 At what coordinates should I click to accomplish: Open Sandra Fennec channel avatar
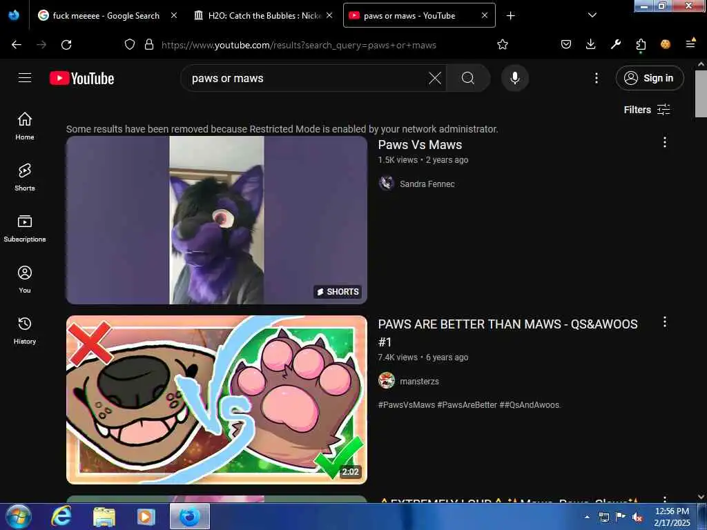[x=387, y=184]
